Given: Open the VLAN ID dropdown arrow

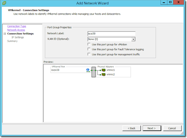Looking at the screenshot, I should coord(133,39).
